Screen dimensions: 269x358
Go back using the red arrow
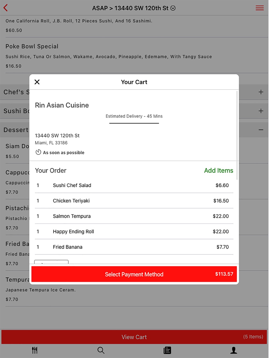pos(6,8)
